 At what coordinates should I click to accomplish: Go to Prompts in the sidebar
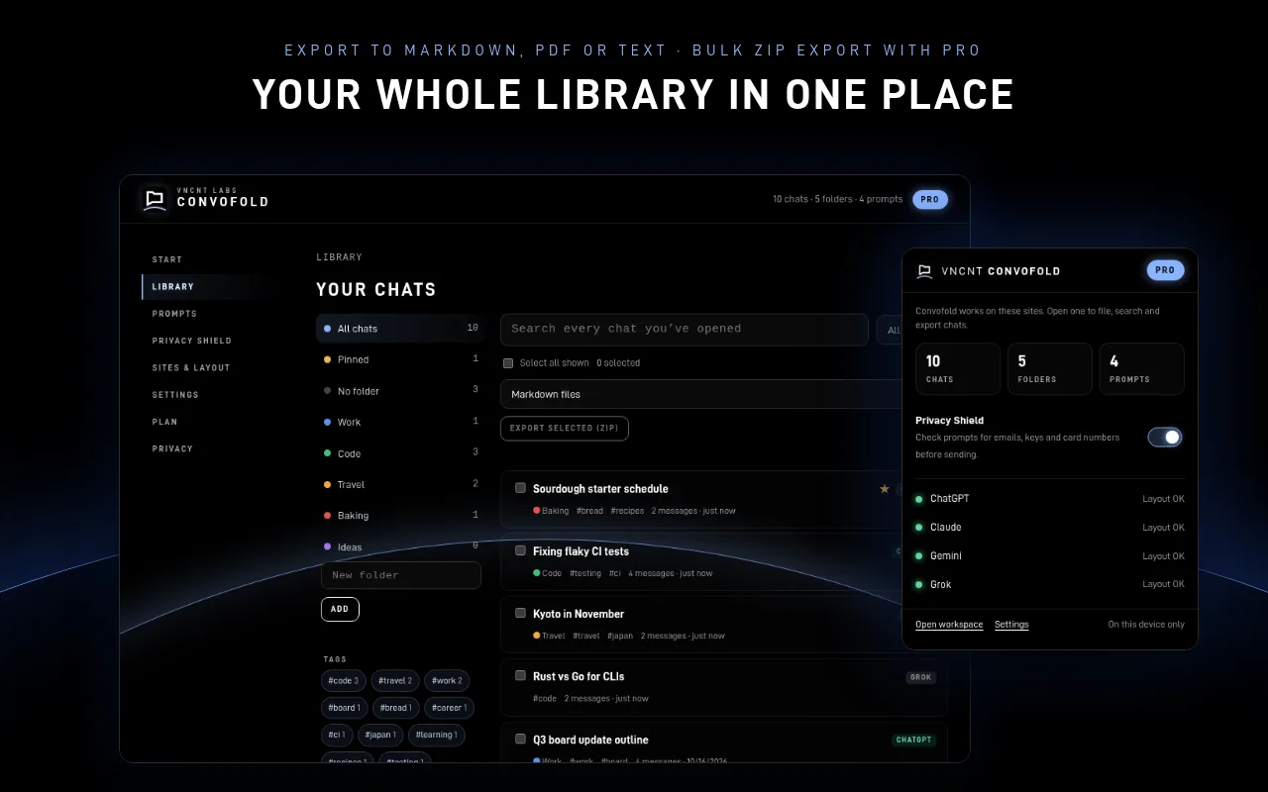174,314
